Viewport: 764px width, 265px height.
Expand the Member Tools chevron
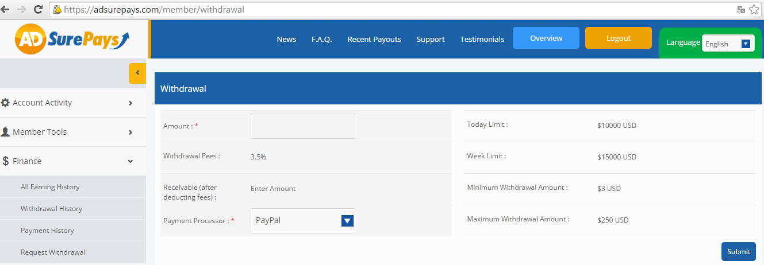[130, 132]
